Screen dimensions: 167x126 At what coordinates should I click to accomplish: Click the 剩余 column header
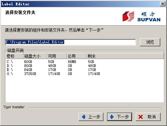pos(125,56)
